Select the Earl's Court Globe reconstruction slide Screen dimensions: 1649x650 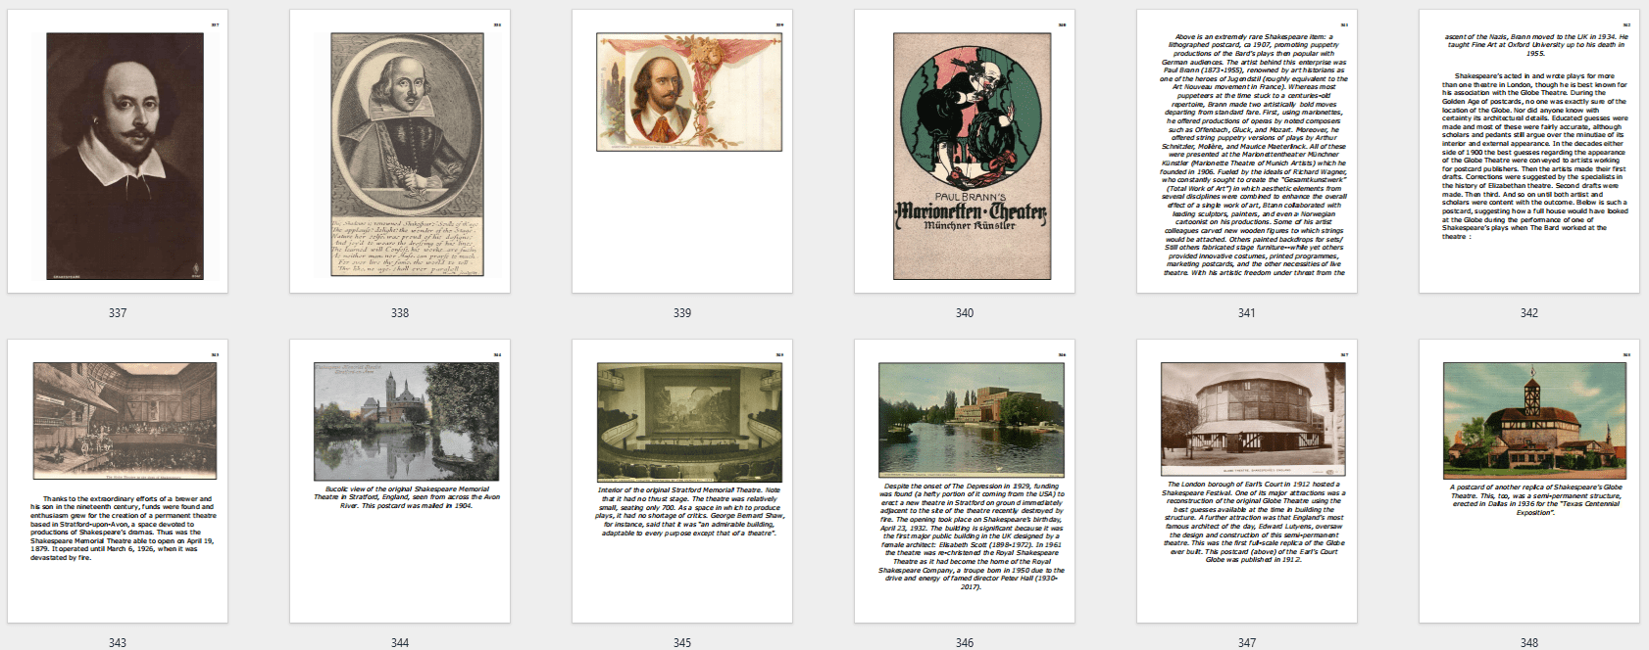[x=1247, y=482]
